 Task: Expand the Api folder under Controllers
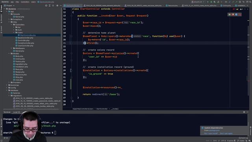14,27
